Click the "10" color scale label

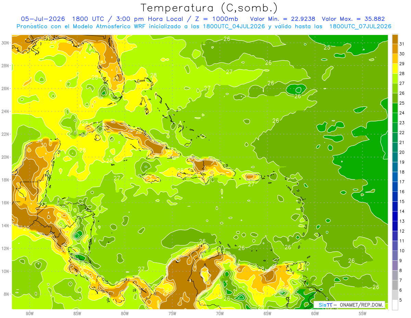pyautogui.click(x=402, y=251)
